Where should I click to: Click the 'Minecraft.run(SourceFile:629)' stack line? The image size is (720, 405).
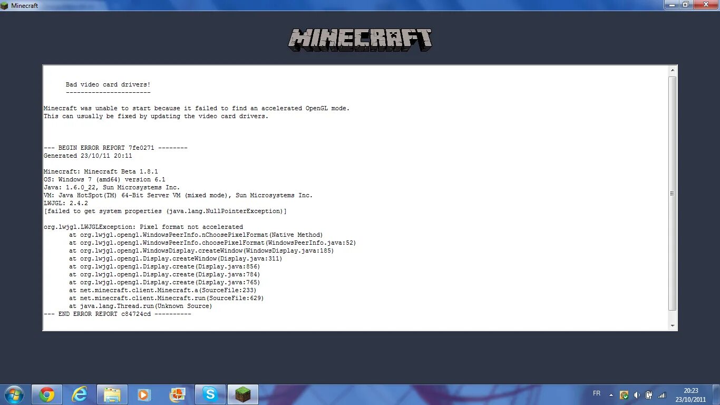click(167, 298)
